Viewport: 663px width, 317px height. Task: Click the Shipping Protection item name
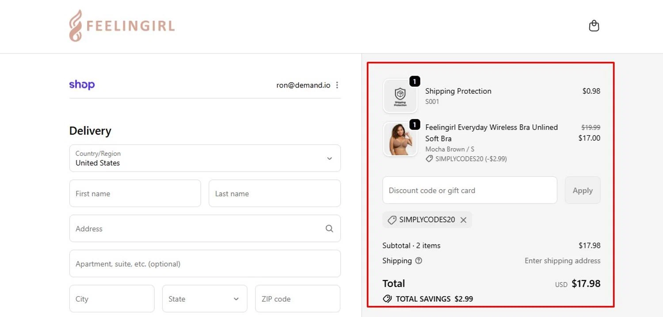pyautogui.click(x=458, y=91)
